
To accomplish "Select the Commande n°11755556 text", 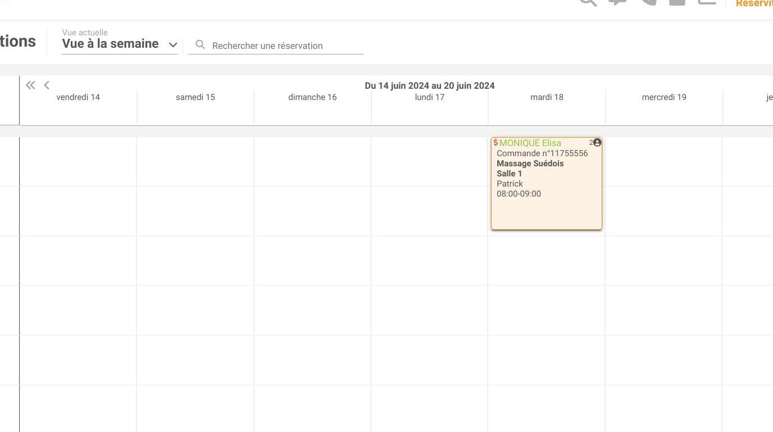I will [x=542, y=153].
